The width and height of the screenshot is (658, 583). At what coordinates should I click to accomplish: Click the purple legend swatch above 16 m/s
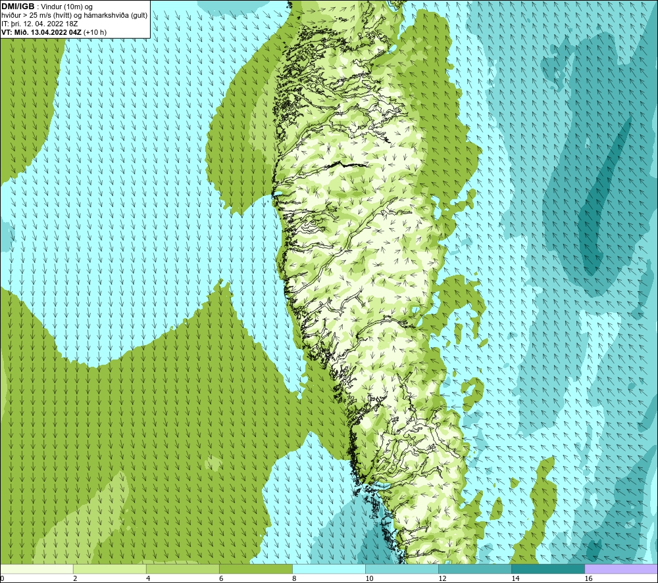(x=621, y=569)
